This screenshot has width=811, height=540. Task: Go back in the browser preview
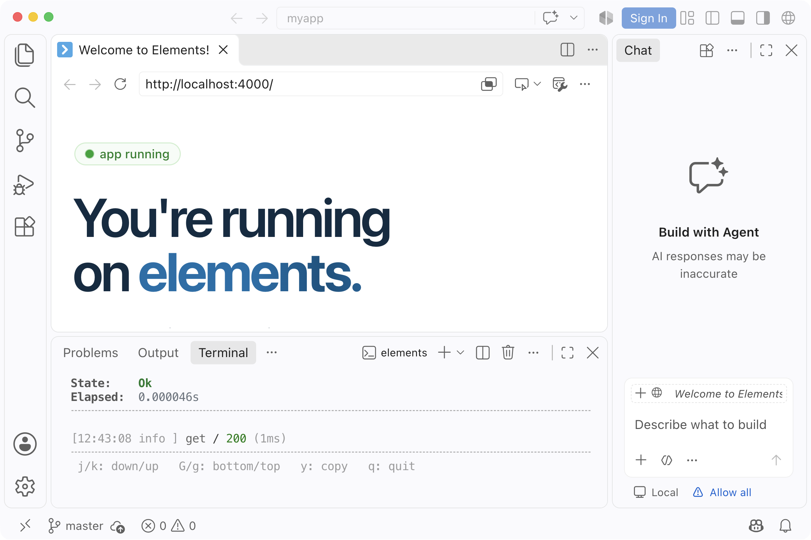[x=70, y=84]
